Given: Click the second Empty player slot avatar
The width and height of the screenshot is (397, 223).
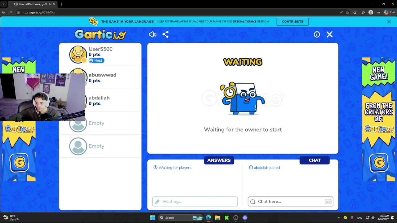Looking at the screenshot, I should (x=78, y=146).
